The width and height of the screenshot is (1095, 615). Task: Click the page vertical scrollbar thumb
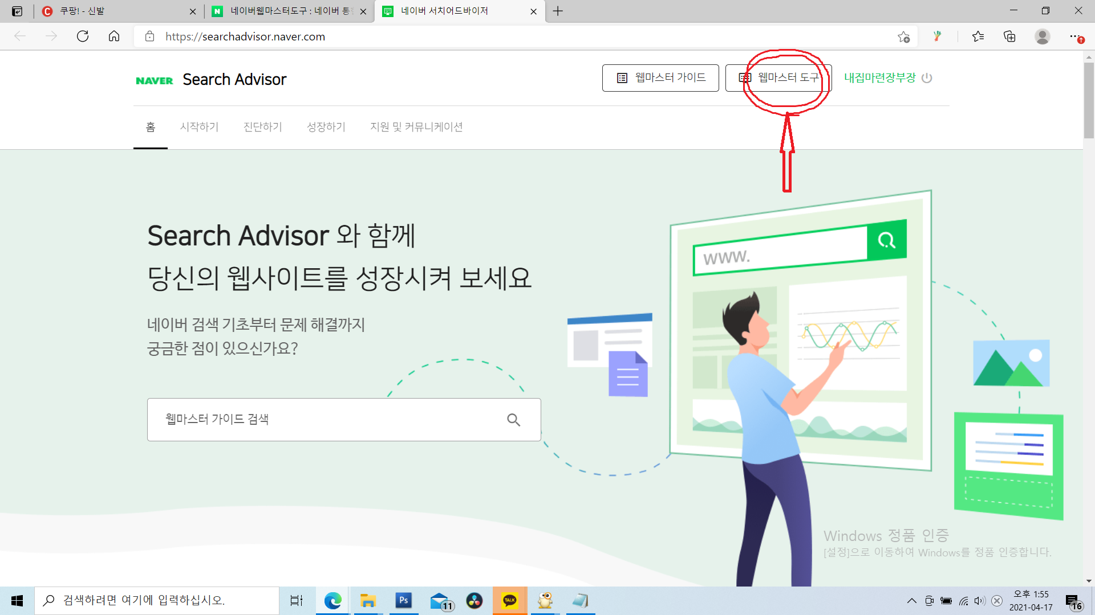pyautogui.click(x=1089, y=100)
